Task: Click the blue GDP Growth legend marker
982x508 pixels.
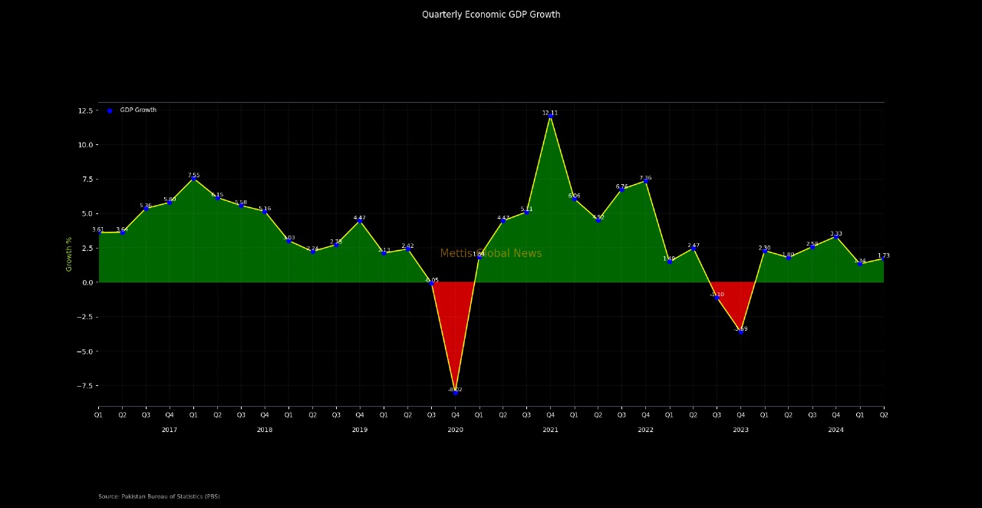Action: pyautogui.click(x=110, y=111)
